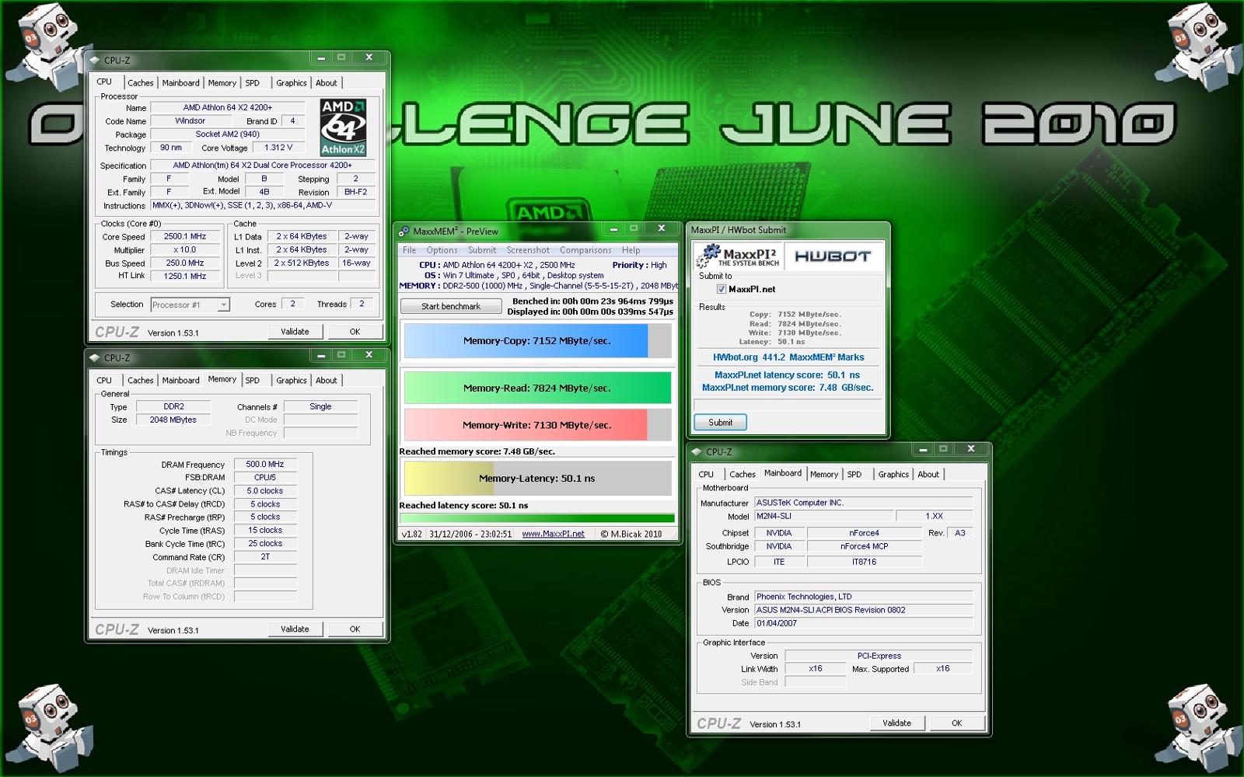Switch to CPU tab in Memory CPU-Z window
This screenshot has height=777, width=1244.
coord(104,381)
